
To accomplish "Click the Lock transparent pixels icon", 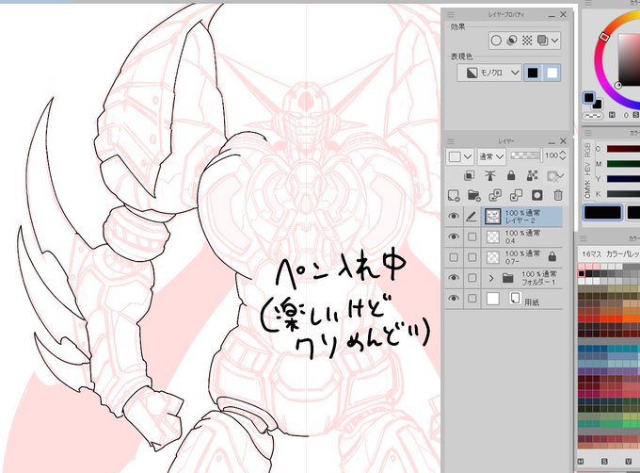I will tap(533, 175).
